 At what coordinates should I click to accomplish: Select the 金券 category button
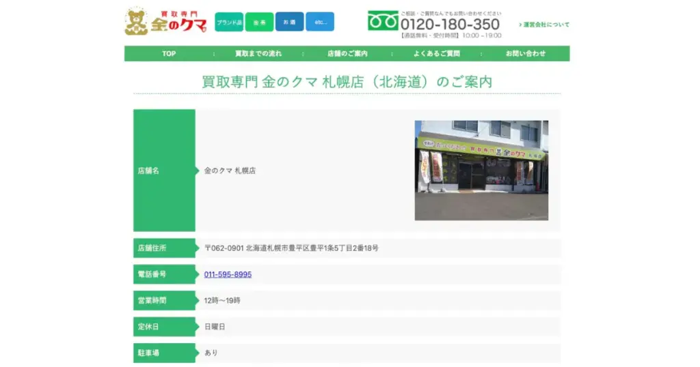coord(259,22)
